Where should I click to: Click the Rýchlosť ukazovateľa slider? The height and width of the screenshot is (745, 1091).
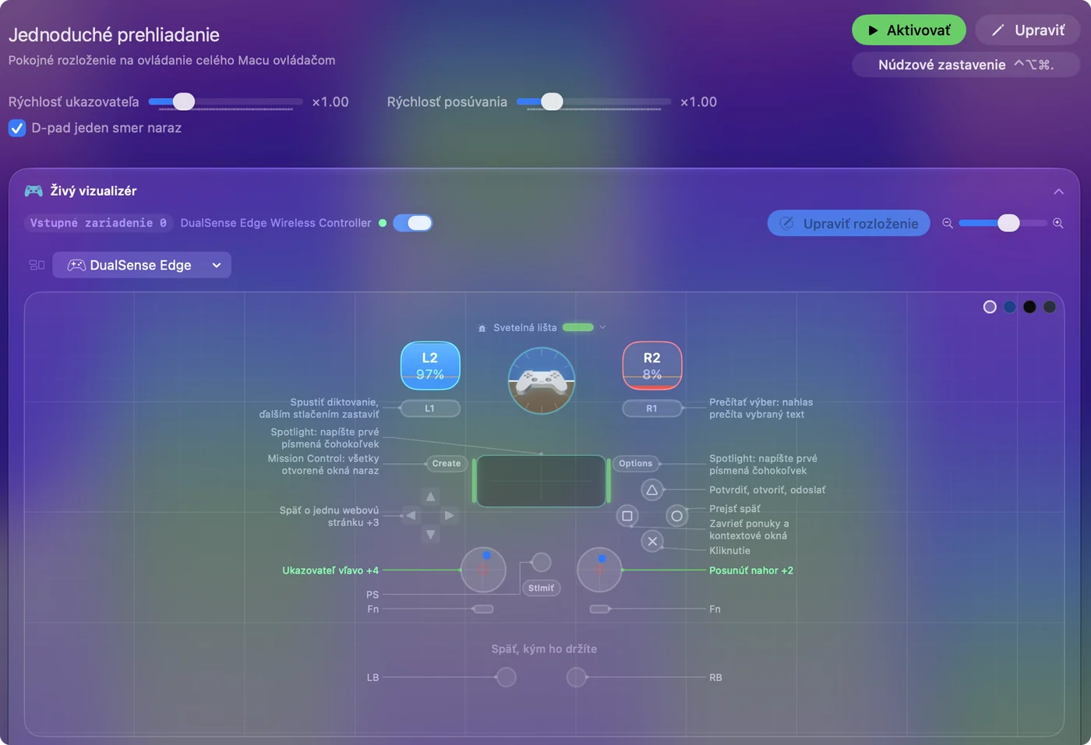pyautogui.click(x=225, y=102)
